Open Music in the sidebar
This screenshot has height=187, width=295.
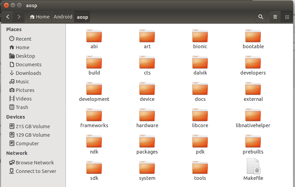pos(19,82)
